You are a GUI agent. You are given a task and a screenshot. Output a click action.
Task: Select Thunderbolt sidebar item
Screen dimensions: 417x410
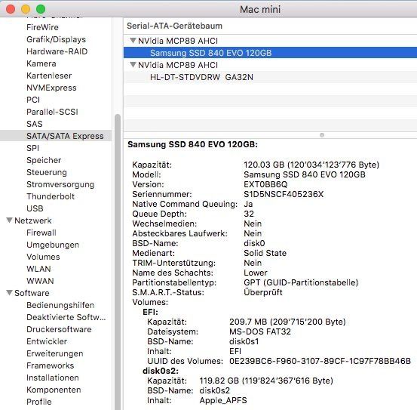pos(51,196)
